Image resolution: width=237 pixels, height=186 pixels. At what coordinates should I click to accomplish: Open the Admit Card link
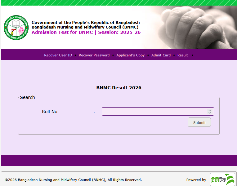click(x=161, y=55)
